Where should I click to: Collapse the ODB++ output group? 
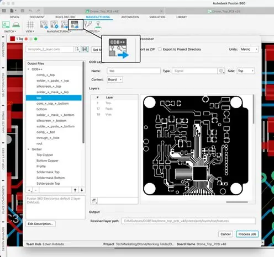click(x=28, y=69)
